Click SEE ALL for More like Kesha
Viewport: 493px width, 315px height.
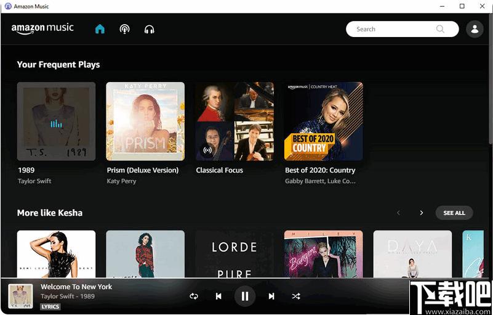click(454, 213)
